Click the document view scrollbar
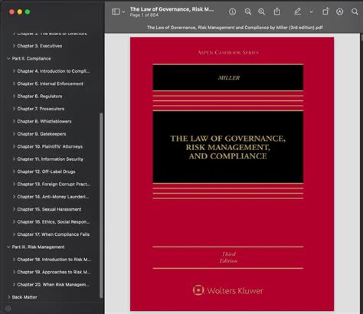Image resolution: width=363 pixels, height=314 pixels. coord(361,37)
